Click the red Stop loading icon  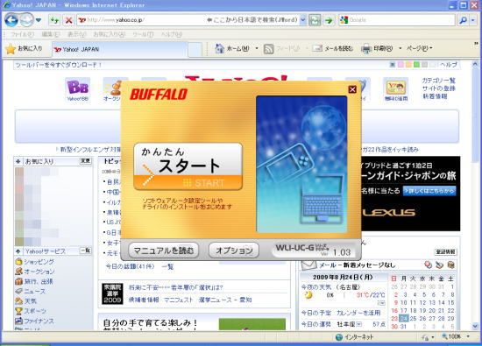[x=69, y=20]
